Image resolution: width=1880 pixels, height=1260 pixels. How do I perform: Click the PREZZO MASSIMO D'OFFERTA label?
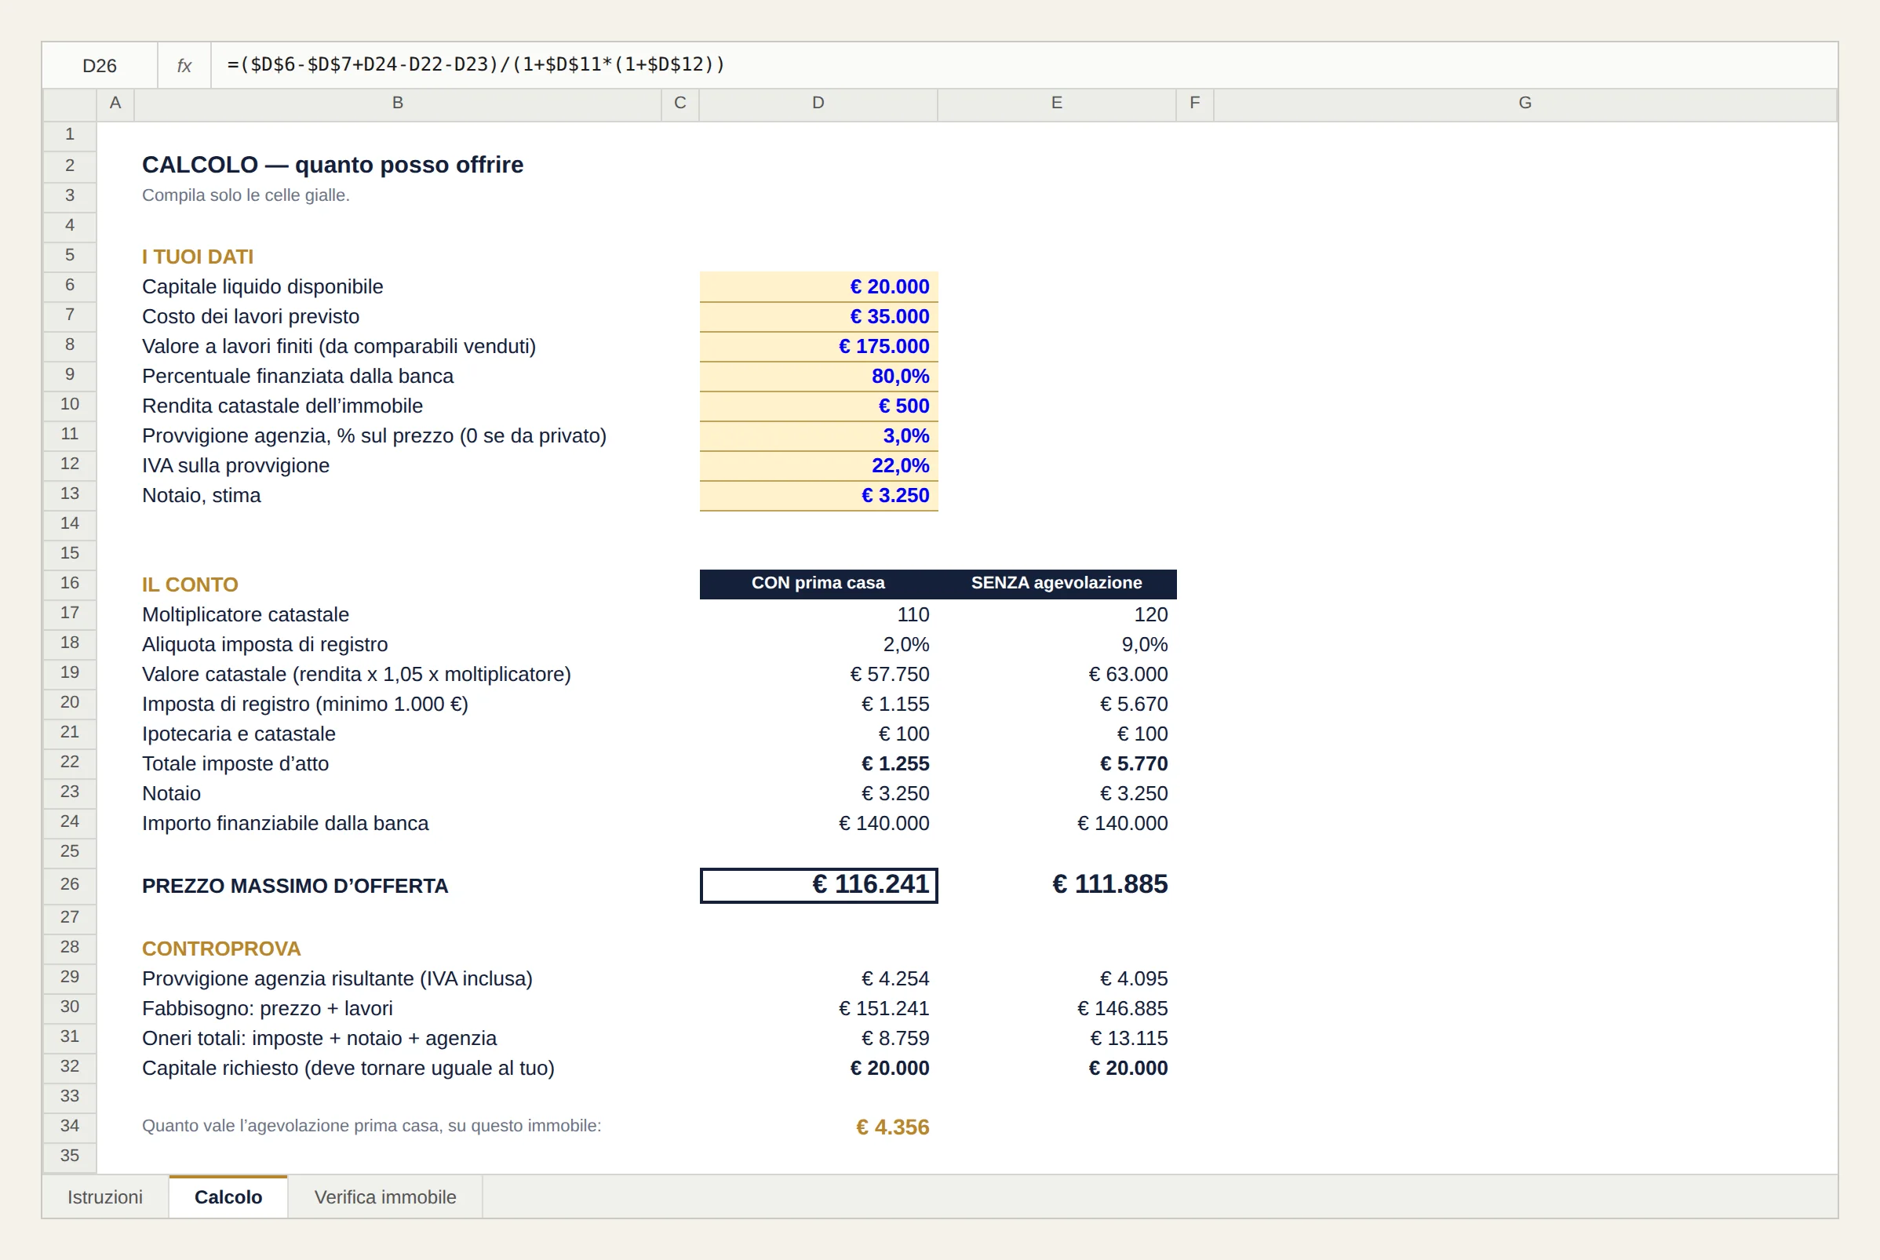[295, 886]
